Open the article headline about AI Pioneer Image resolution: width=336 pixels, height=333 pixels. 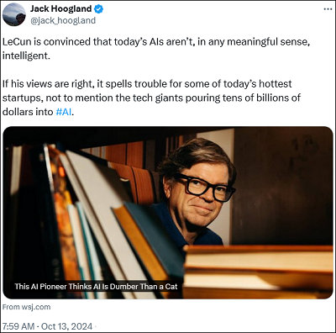96,287
